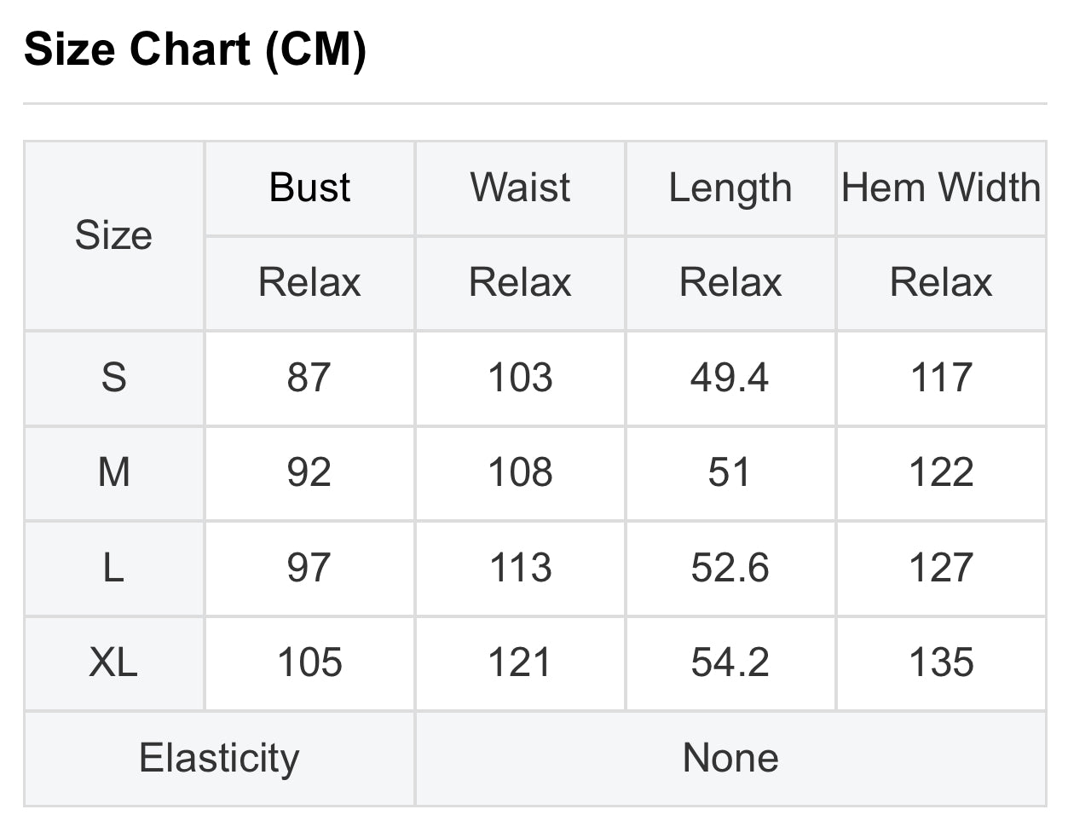
Task: Click the Elasticity label cell
Action: (219, 759)
